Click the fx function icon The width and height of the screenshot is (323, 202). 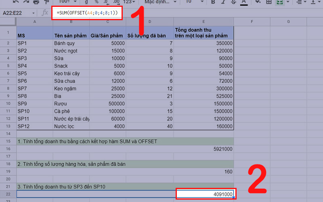point(45,13)
